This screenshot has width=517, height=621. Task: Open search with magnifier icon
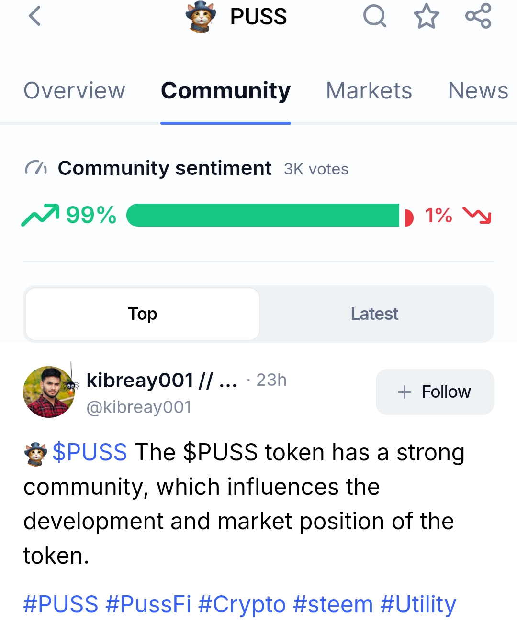coord(374,16)
